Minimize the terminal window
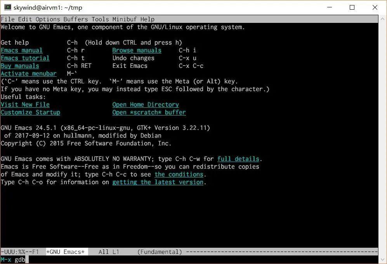Viewport: 387px width, 264px height. click(330, 7)
